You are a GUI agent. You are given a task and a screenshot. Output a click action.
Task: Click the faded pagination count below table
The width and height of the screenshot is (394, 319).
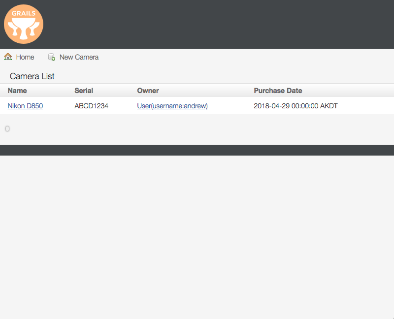coord(7,129)
